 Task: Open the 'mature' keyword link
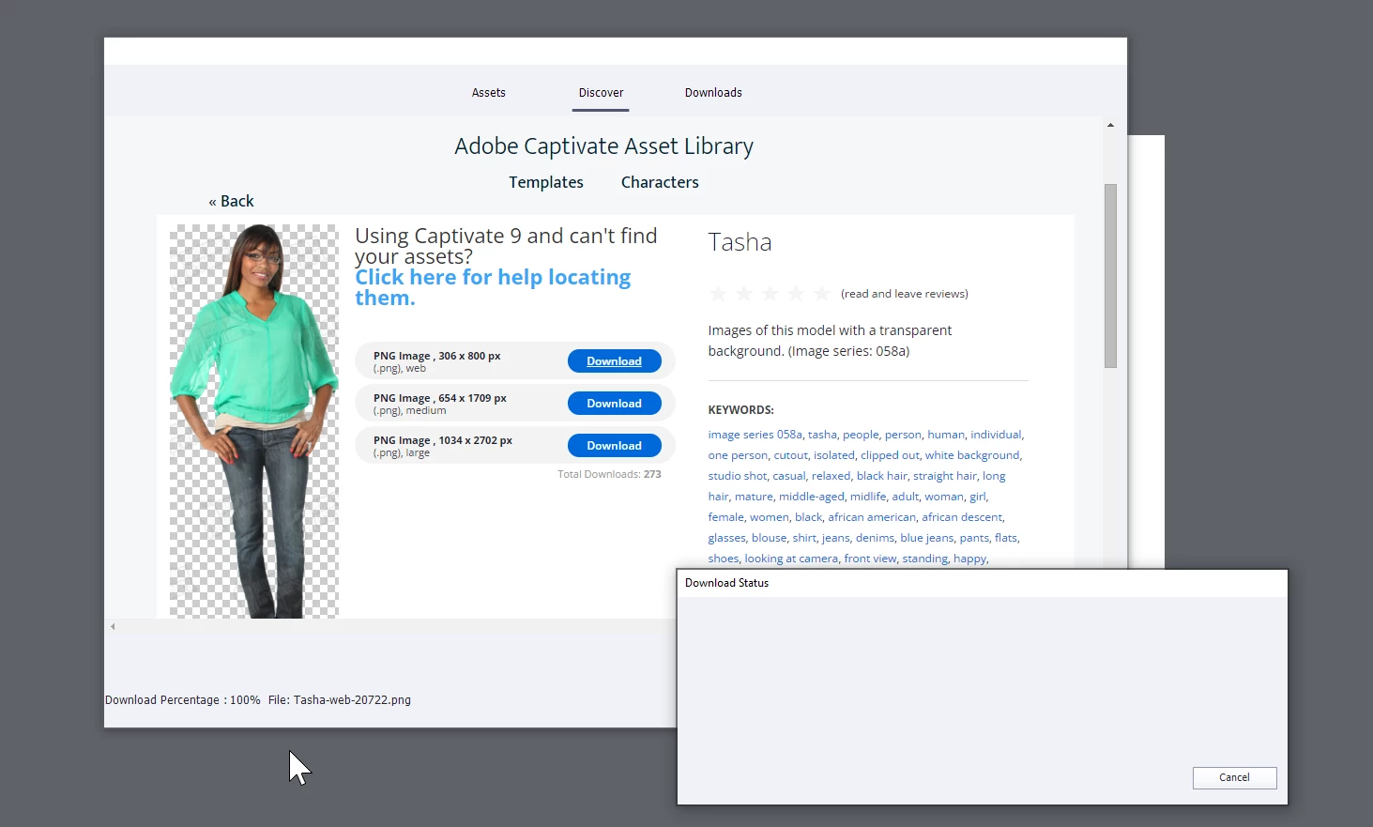coord(754,497)
